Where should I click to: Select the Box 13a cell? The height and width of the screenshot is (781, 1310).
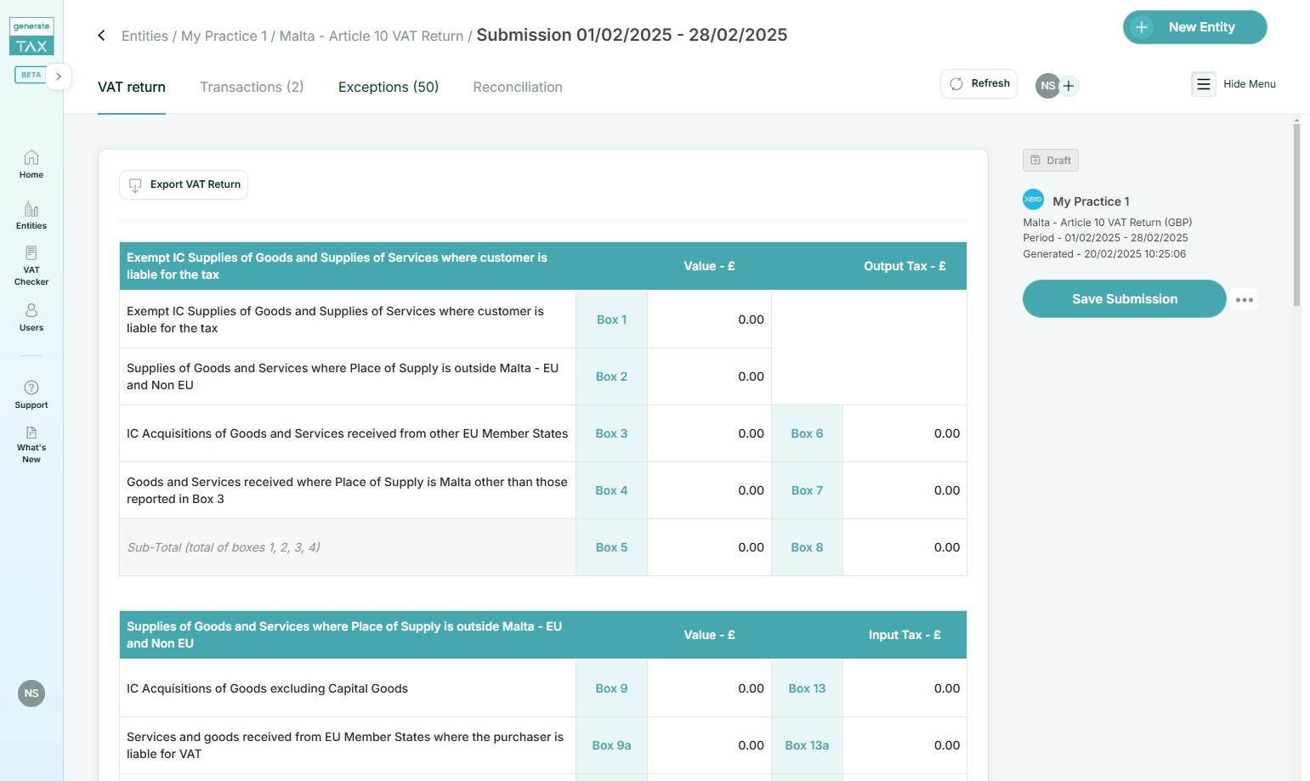point(807,745)
